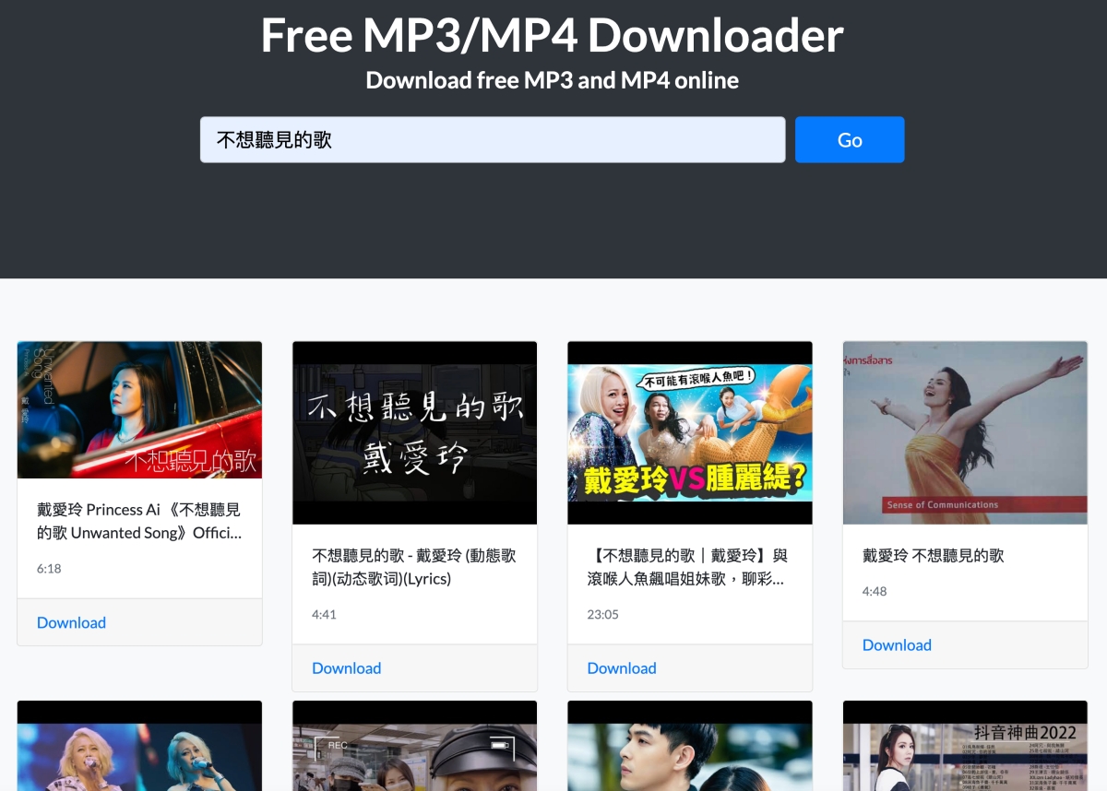Click the 23:05 duration label
Screen dimensions: 1107x791
(x=602, y=614)
